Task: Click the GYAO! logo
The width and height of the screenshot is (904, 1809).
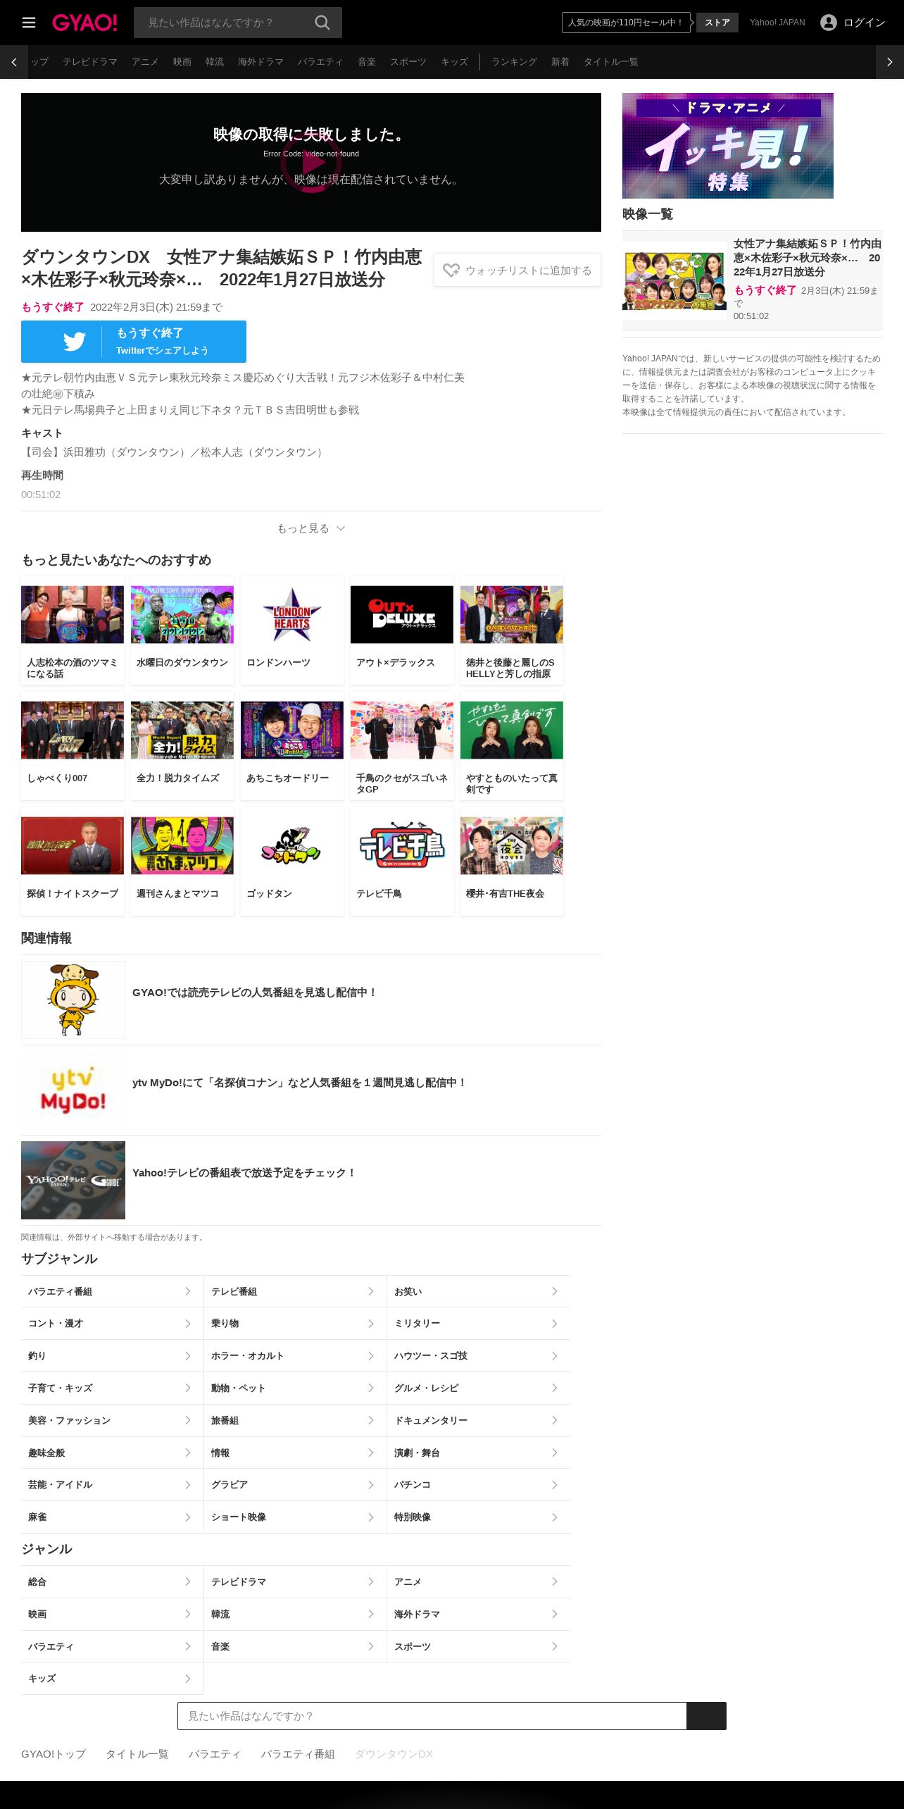Action: tap(84, 23)
